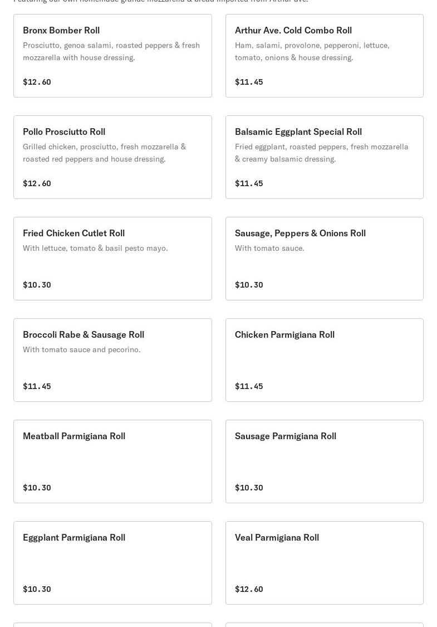Click the basil pesto mayo description text
The height and width of the screenshot is (627, 437).
[95, 248]
